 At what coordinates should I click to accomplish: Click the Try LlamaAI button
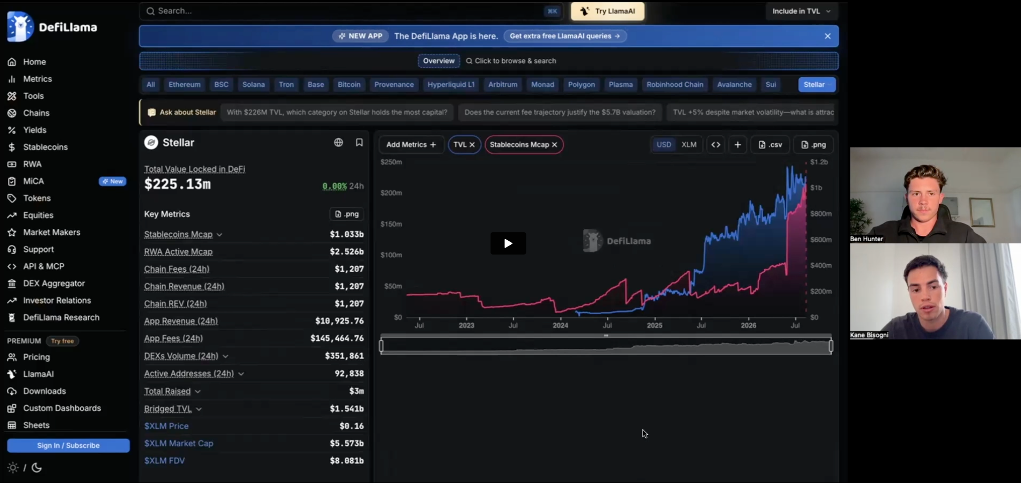[608, 11]
